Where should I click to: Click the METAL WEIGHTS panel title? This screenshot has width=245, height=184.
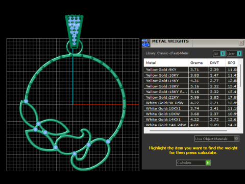[x=170, y=41]
